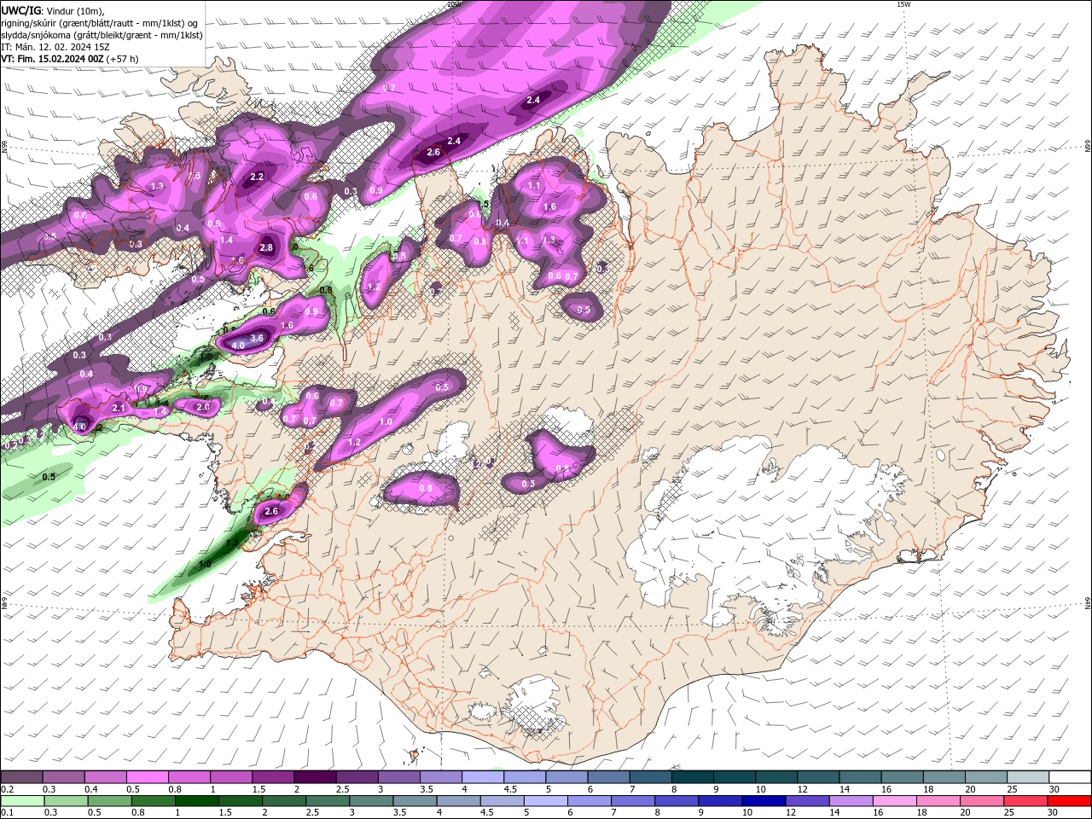The height and width of the screenshot is (819, 1092).
Task: Click the 2.0 snowfall value on map
Action: coord(203,408)
